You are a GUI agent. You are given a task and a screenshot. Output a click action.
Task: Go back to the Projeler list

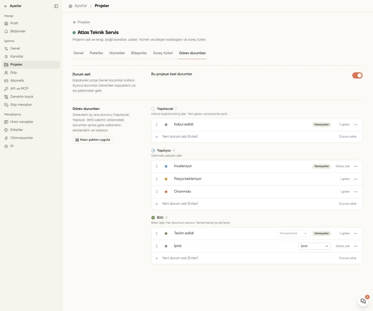point(81,22)
